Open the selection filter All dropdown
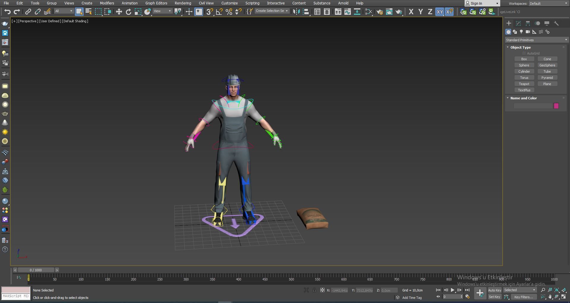Image resolution: width=570 pixels, height=303 pixels. (64, 11)
